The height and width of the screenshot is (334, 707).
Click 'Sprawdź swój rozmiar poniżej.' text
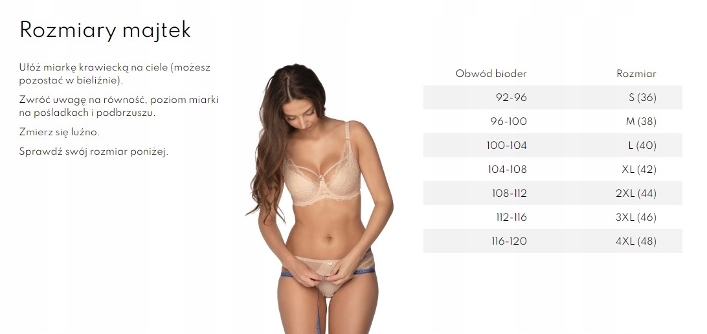point(94,151)
